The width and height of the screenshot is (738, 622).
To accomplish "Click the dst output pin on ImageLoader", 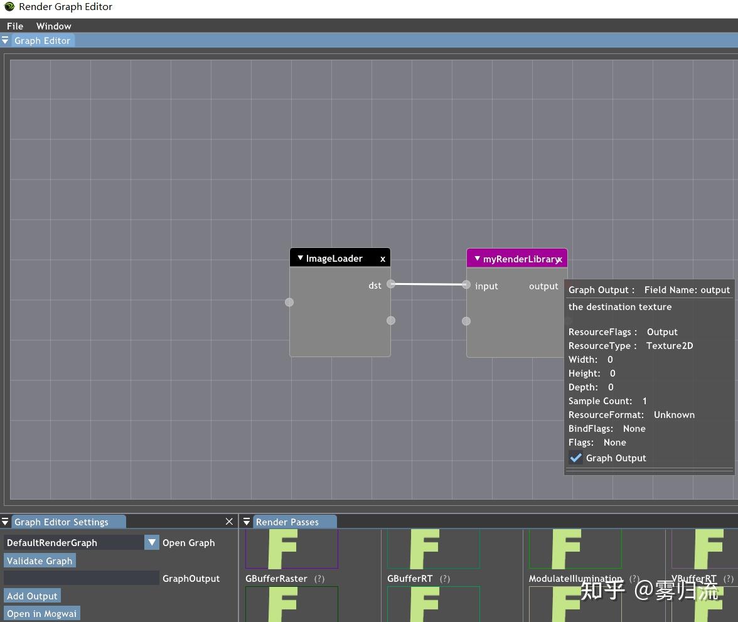I will [x=390, y=284].
